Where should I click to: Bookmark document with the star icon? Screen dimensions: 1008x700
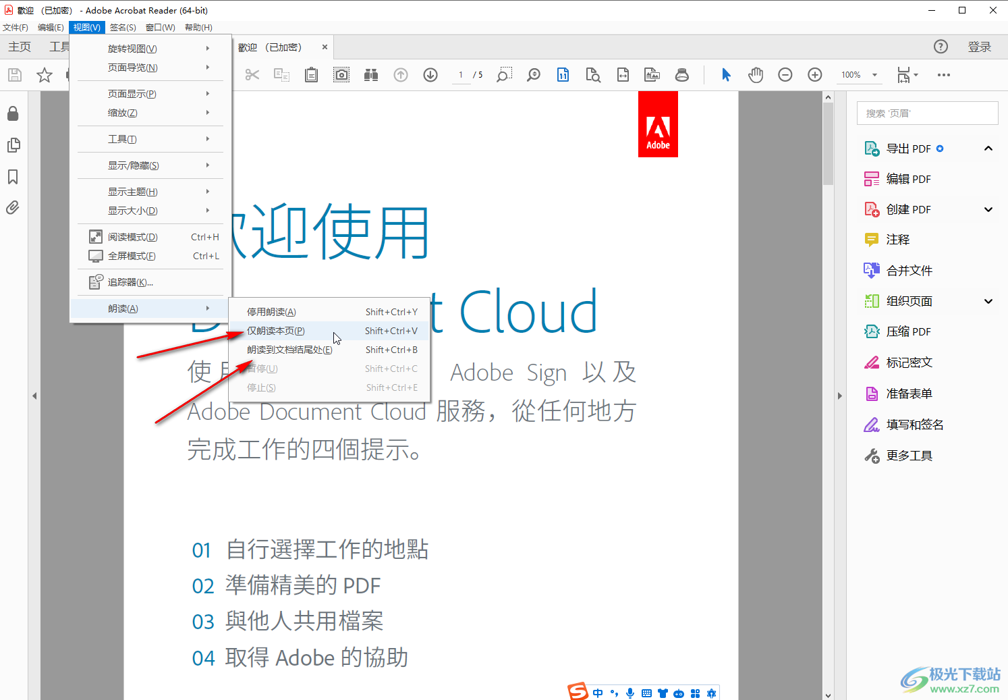click(x=45, y=75)
